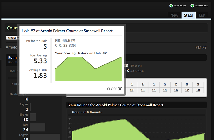Click the Eagles count 1

27,109
